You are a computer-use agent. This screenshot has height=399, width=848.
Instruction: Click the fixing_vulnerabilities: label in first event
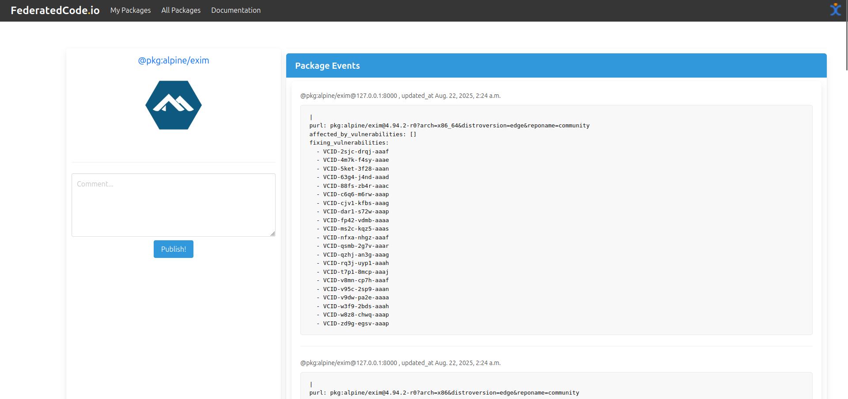(x=349, y=143)
